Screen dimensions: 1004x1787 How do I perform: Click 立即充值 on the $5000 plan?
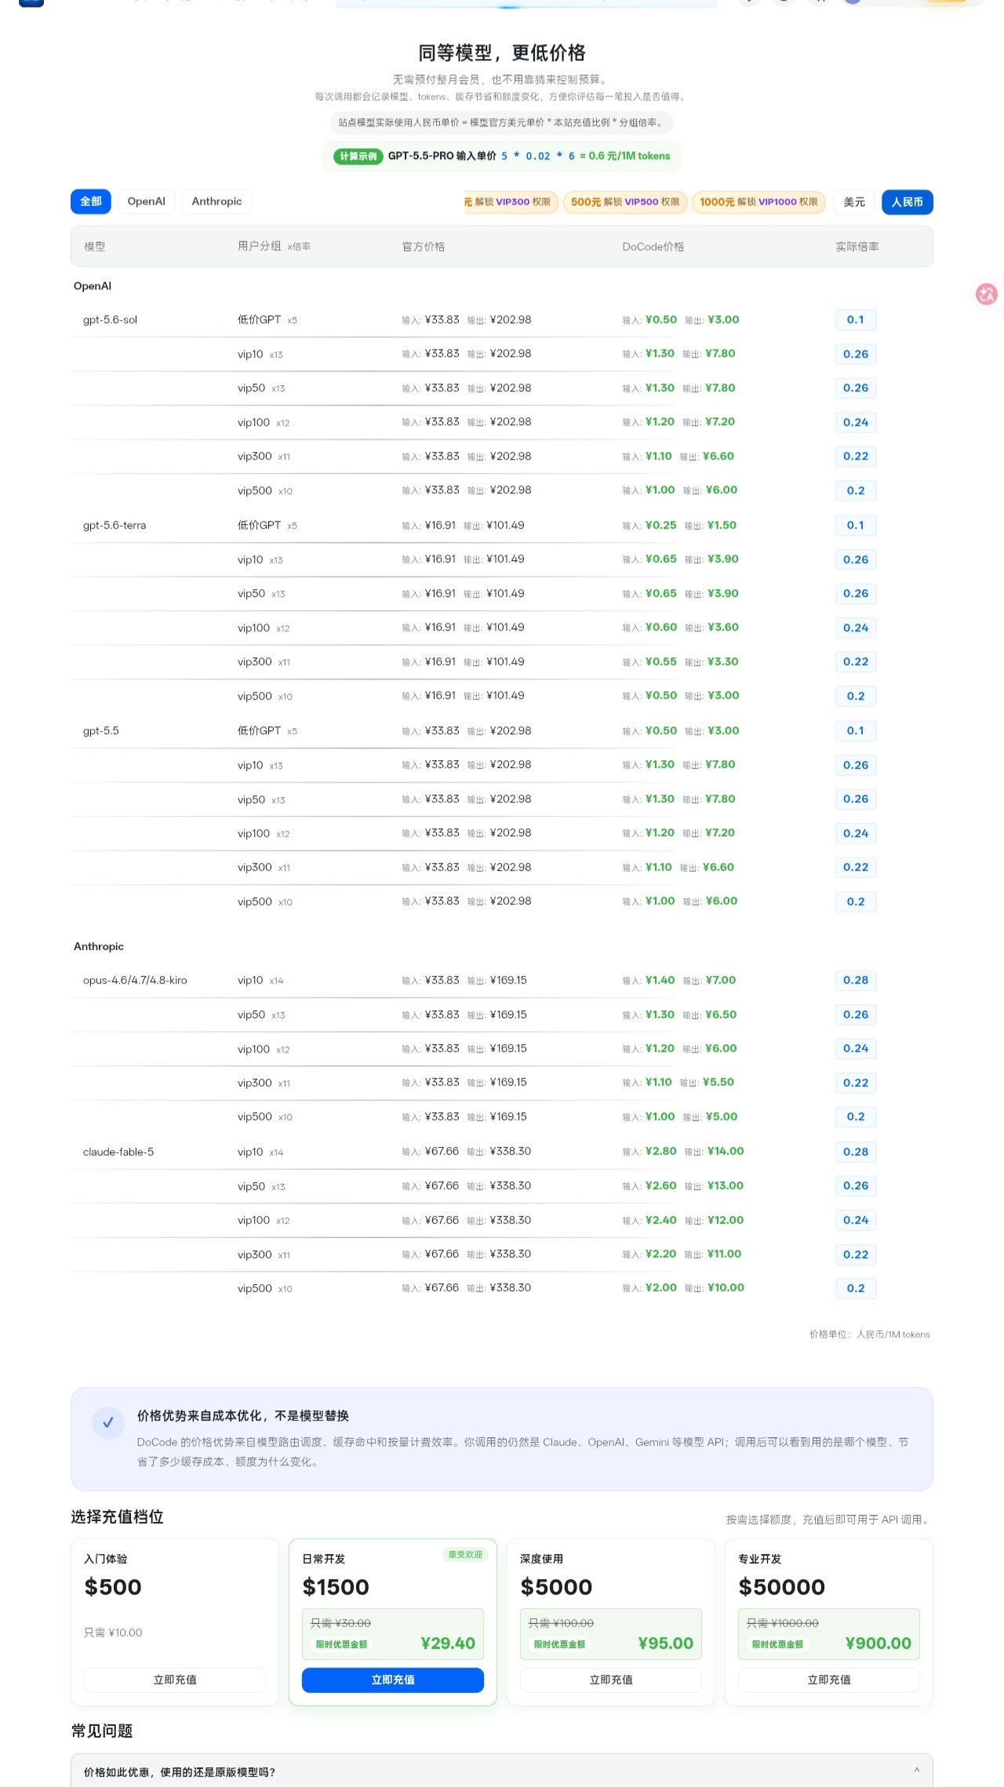611,1680
